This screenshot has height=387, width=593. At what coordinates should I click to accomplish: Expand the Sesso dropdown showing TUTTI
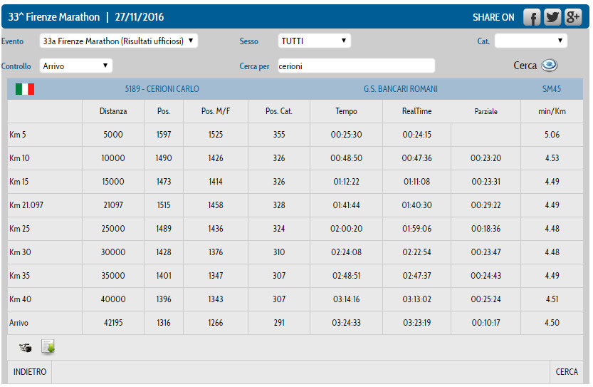(314, 41)
